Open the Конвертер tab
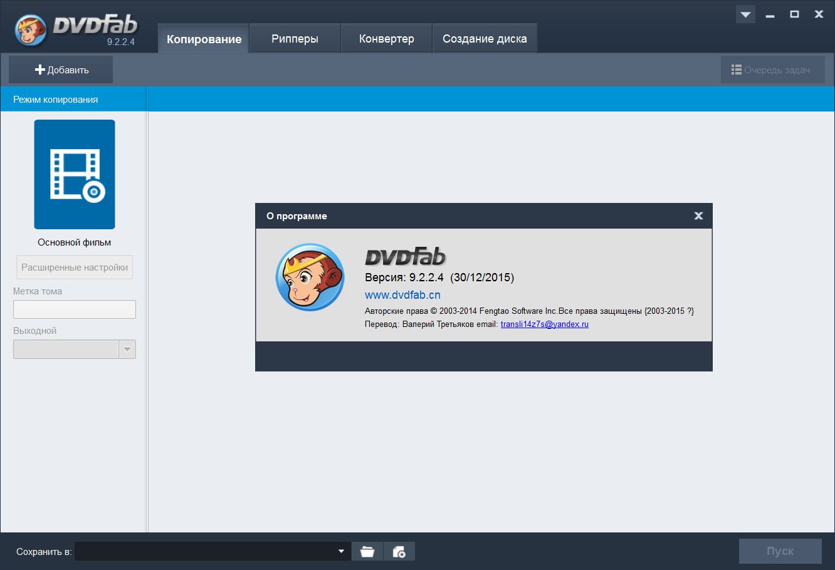835x570 pixels. pos(386,39)
